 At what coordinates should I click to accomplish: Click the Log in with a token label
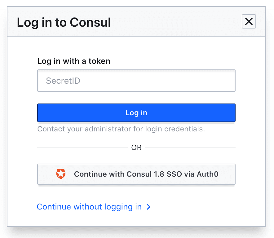coord(74,61)
